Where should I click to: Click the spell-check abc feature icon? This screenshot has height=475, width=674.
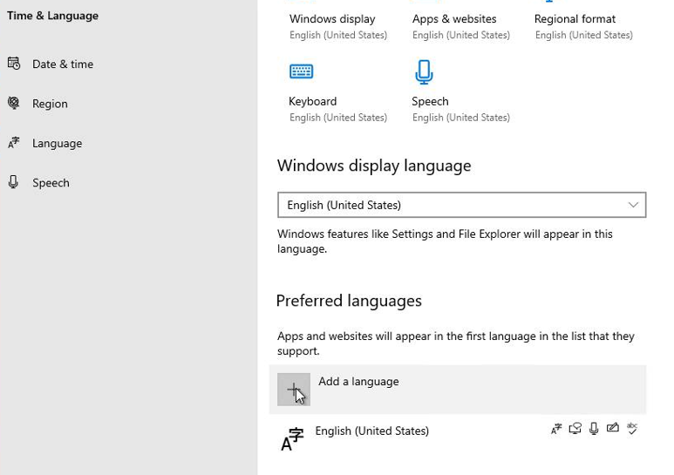point(632,428)
